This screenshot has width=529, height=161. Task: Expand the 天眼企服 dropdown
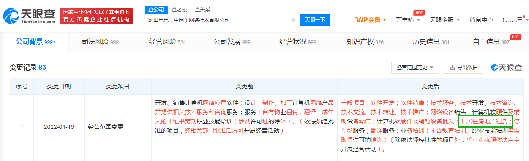(x=445, y=20)
